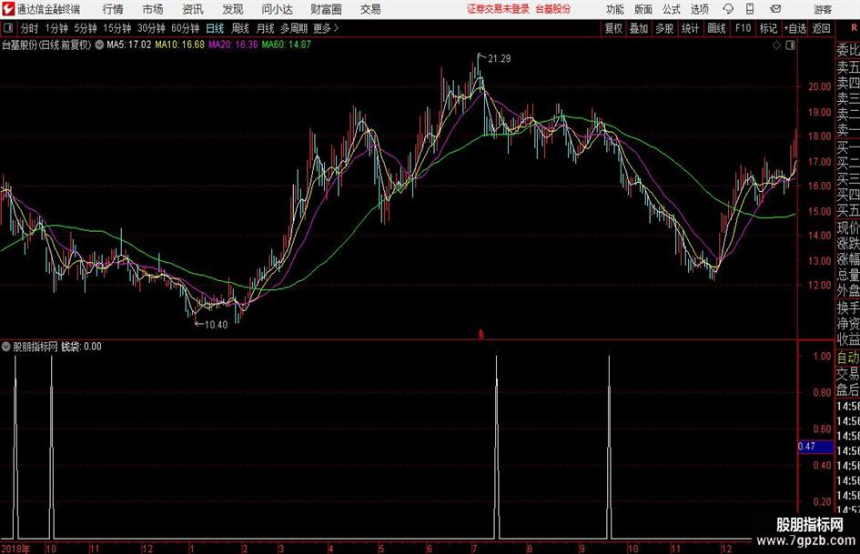Switch to 分时 chart tab

click(x=30, y=28)
